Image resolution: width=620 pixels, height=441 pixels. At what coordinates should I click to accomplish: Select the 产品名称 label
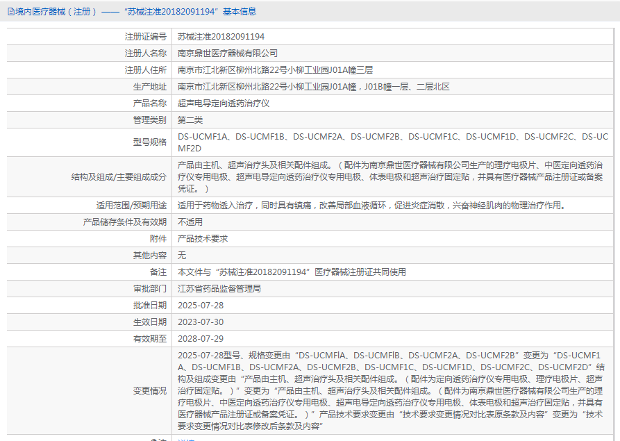(150, 103)
